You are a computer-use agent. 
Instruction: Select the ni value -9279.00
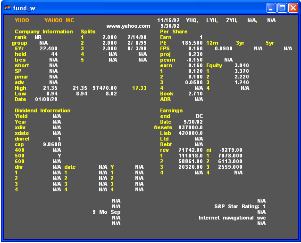point(231,150)
